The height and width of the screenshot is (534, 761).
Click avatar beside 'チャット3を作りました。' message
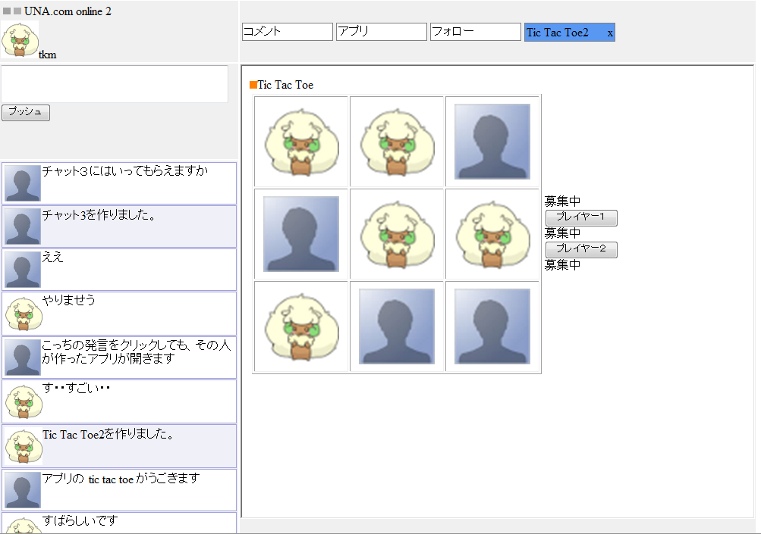tap(22, 226)
